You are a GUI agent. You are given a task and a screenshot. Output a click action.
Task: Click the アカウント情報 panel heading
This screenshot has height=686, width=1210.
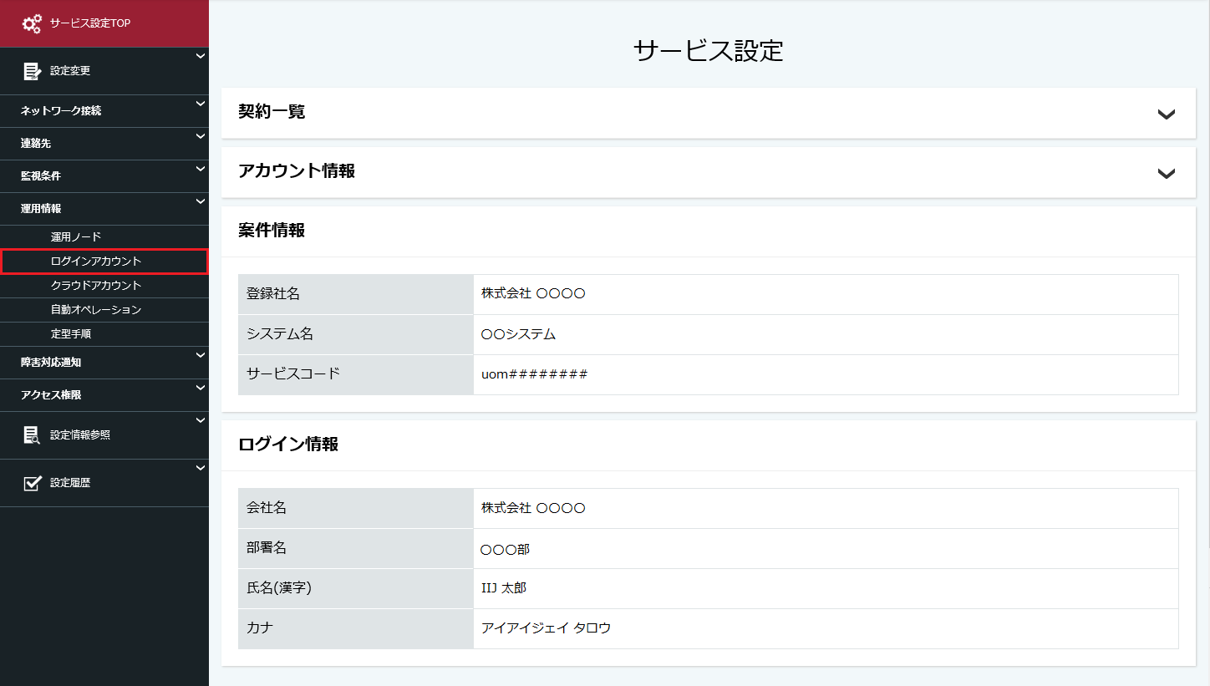coord(297,171)
